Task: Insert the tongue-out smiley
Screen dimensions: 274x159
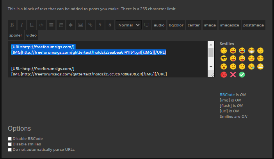Action: tap(233, 58)
